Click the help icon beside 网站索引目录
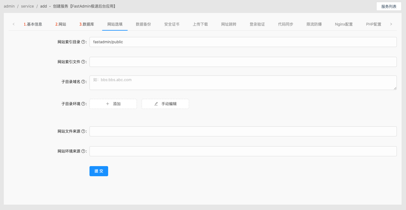Image resolution: width=406 pixels, height=210 pixels. (84, 41)
